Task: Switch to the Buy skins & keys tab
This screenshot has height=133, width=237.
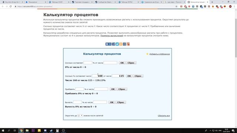Action: coord(12,2)
